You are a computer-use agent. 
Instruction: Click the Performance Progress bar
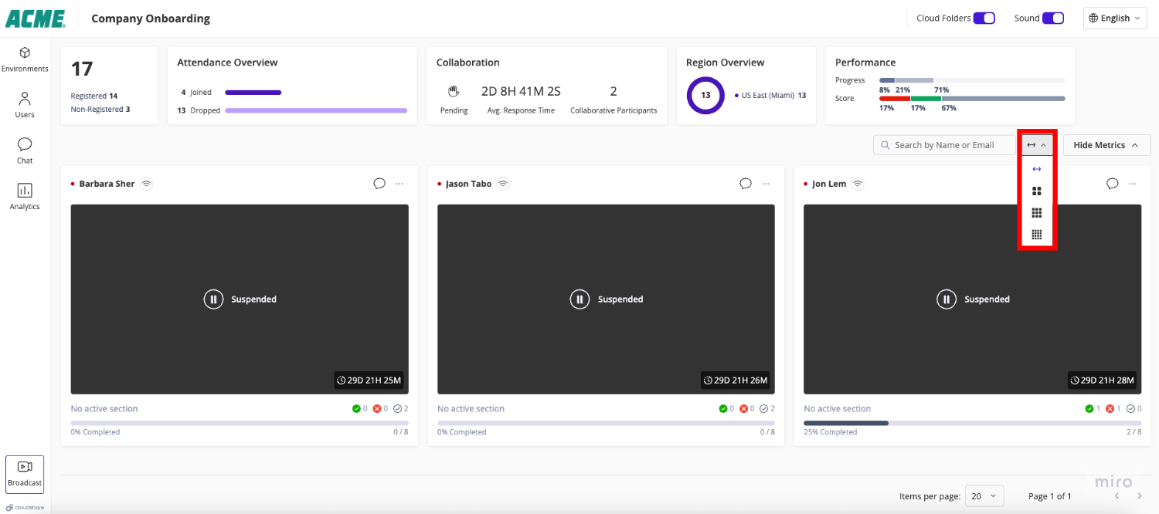(x=972, y=80)
